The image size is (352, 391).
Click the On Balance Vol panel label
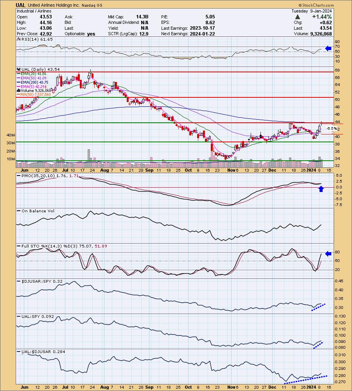pos(38,211)
